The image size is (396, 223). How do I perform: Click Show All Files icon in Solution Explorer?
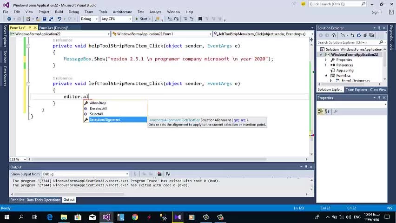point(371,35)
